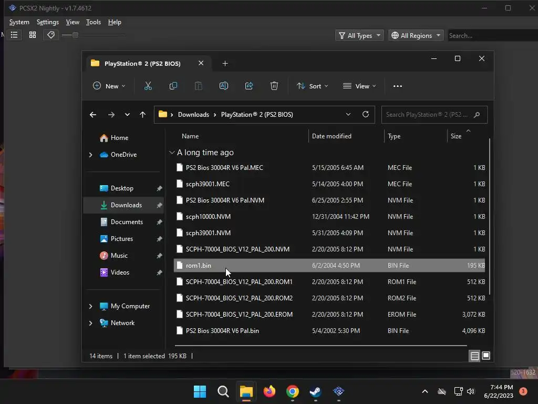This screenshot has width=538, height=404.
Task: Click Downloads in the address breadcrumb
Action: (x=193, y=115)
